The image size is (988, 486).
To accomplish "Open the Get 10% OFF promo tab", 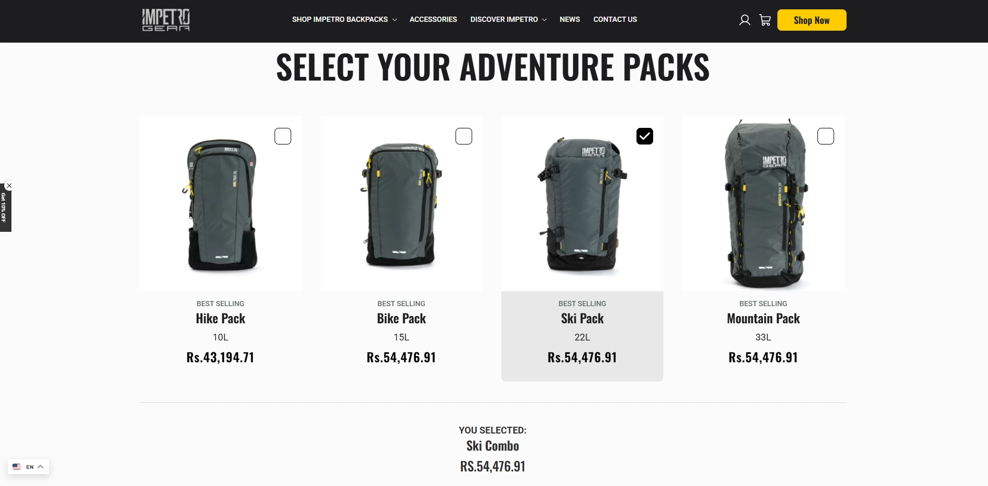I will tap(4, 208).
